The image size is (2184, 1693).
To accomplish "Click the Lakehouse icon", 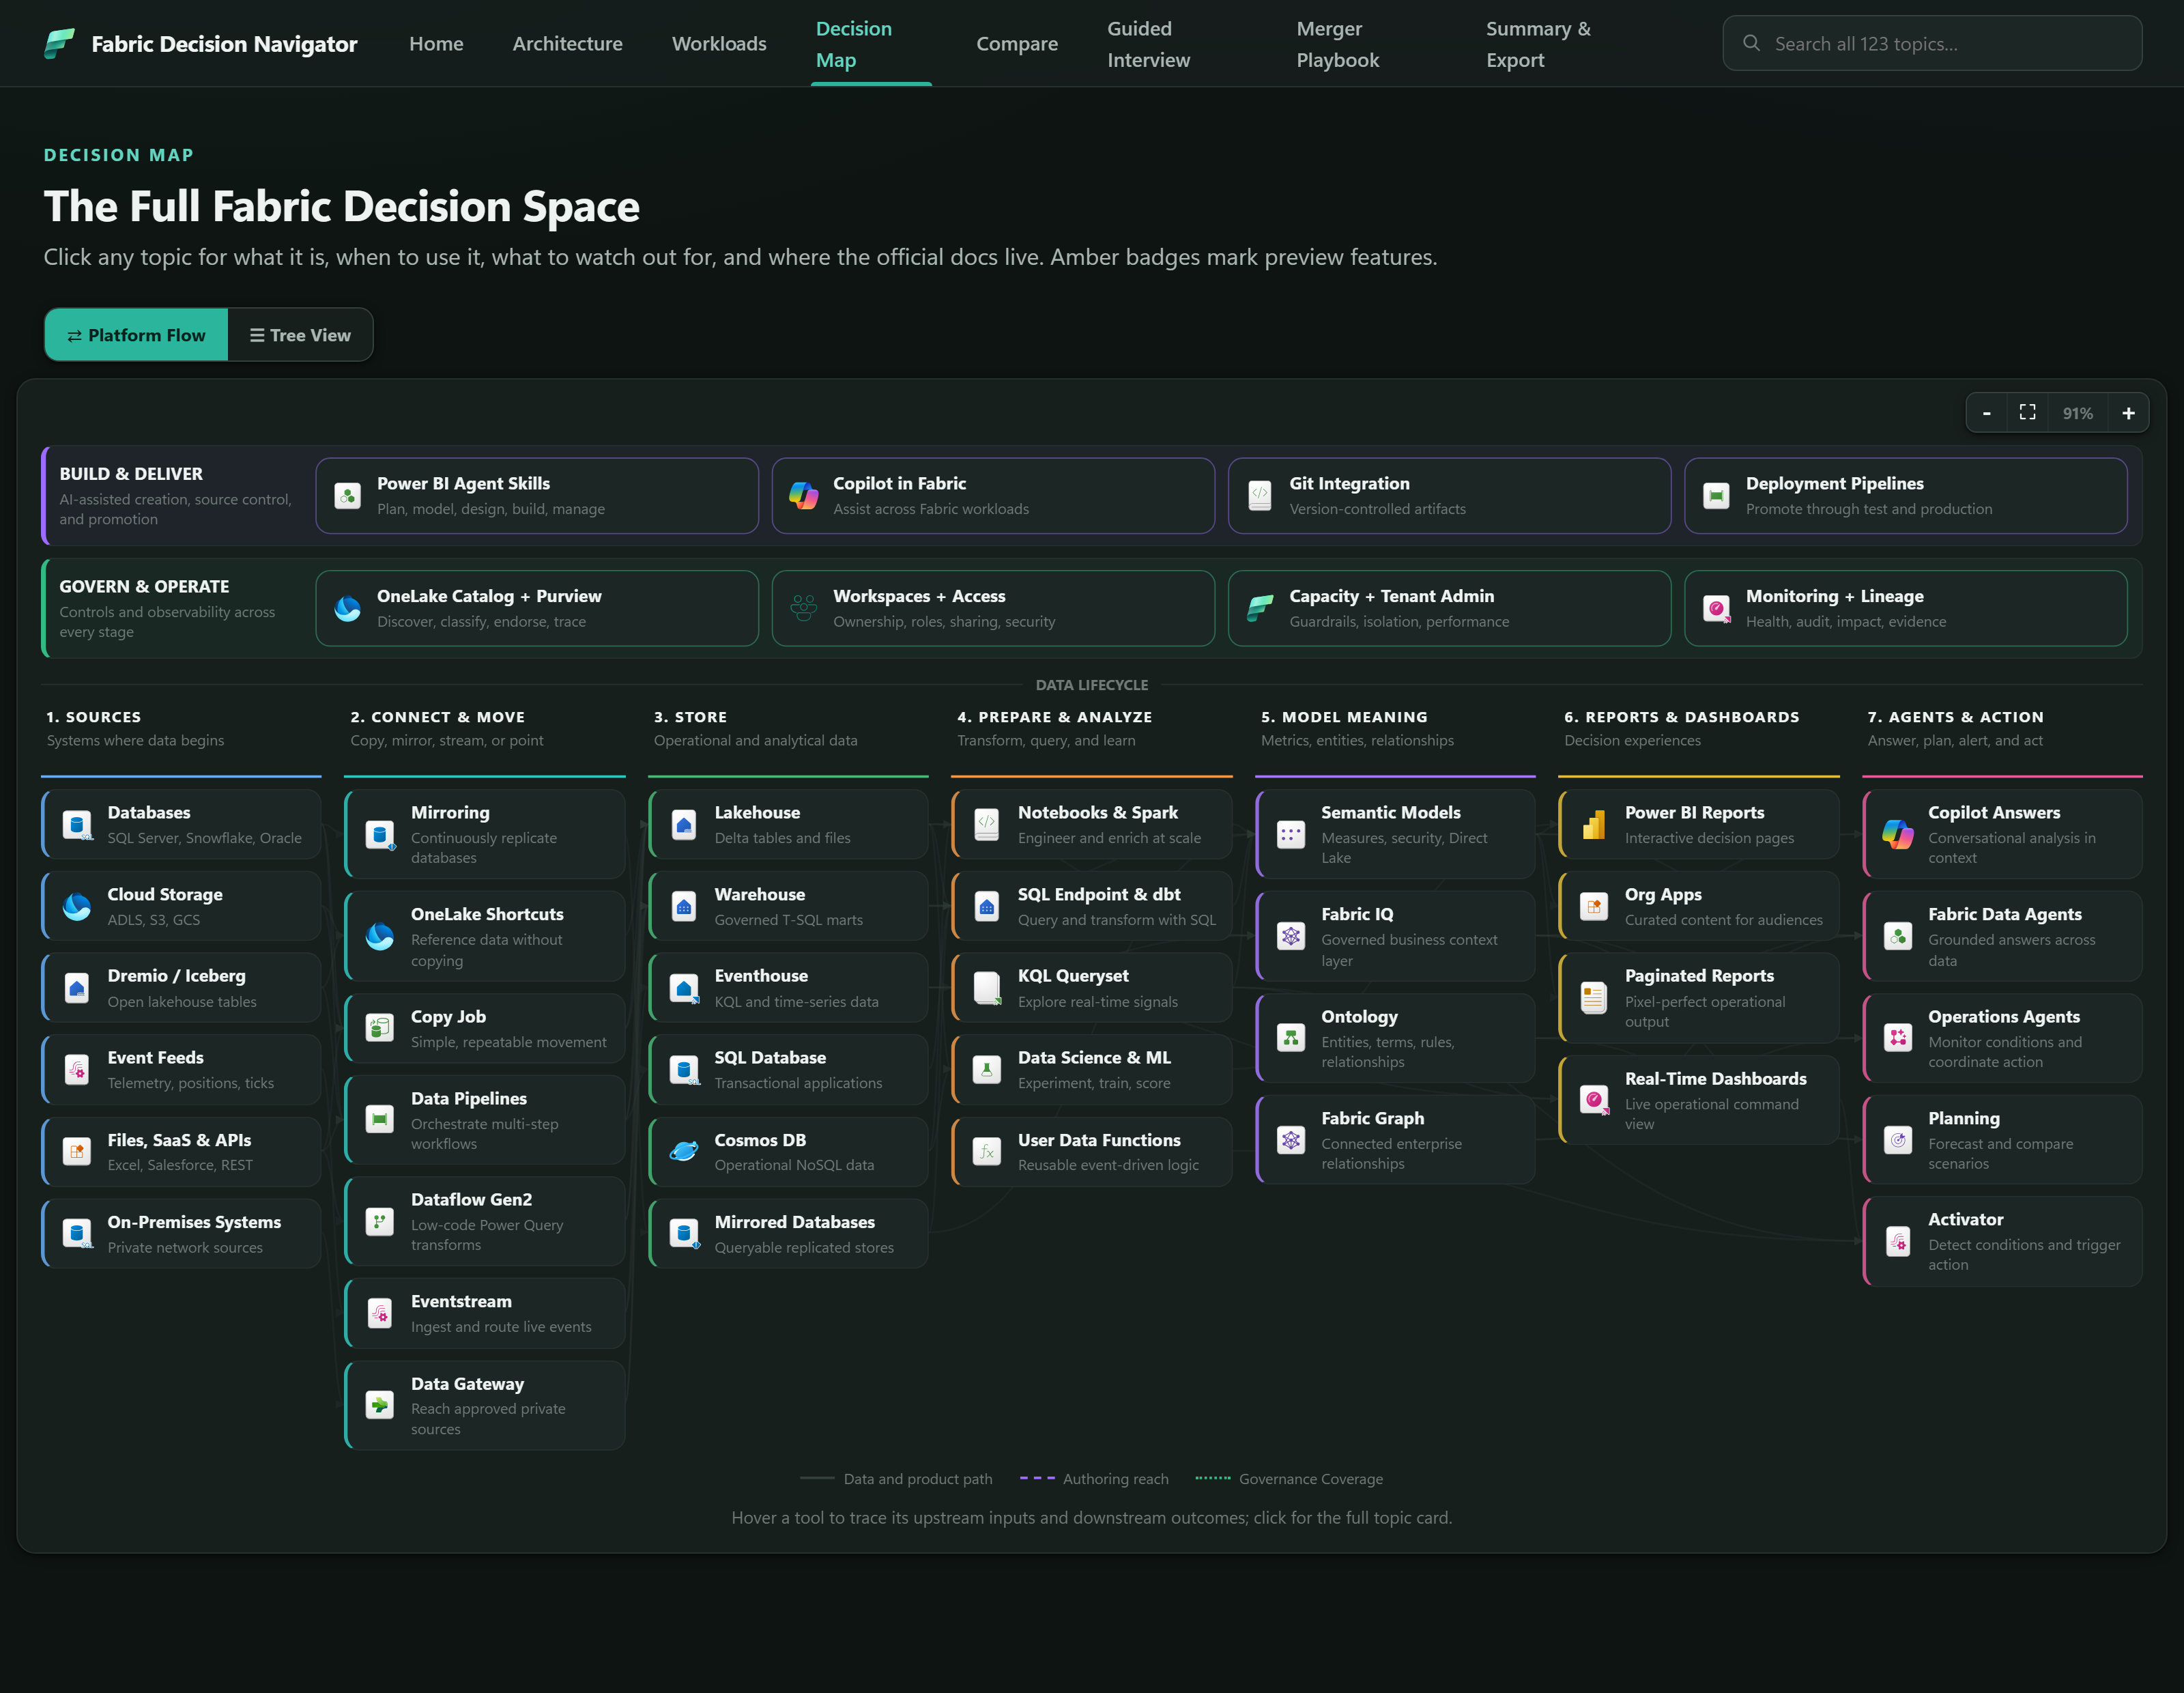I will [x=684, y=825].
